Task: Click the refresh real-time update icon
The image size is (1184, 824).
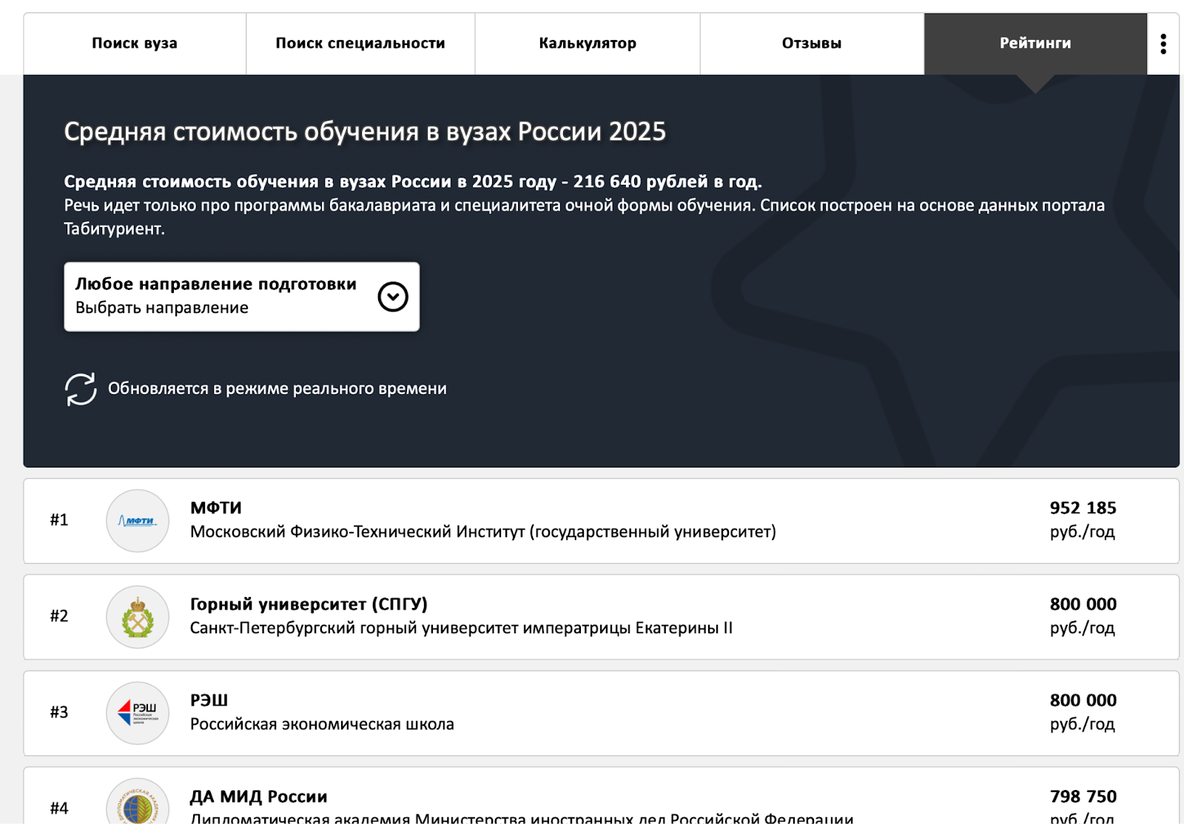Action: [x=81, y=389]
